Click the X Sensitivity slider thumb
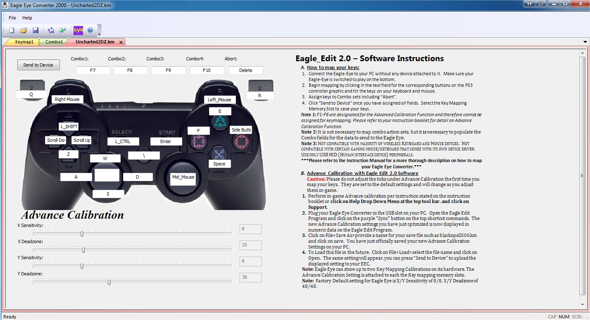The width and height of the screenshot is (590, 320). coord(82,234)
